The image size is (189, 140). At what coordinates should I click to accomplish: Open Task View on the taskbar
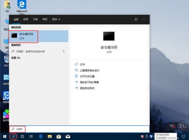click(x=31, y=137)
